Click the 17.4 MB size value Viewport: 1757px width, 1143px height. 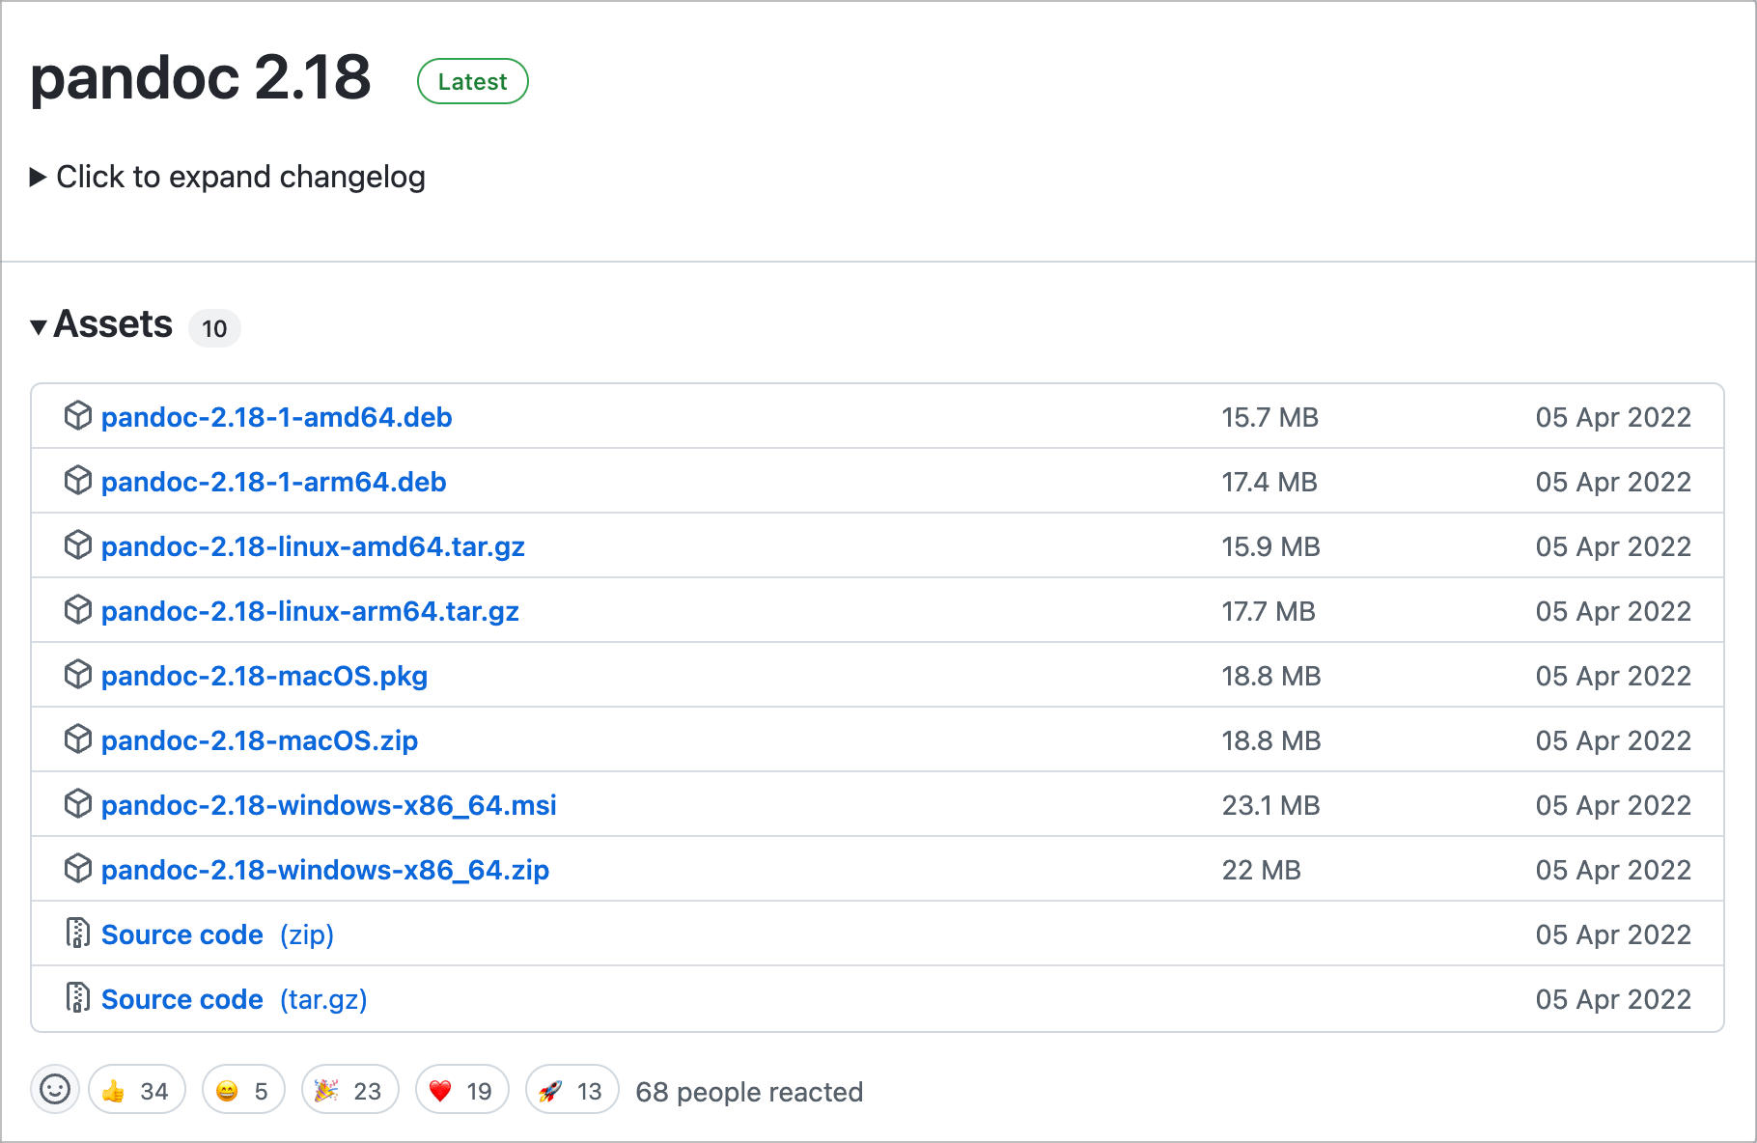1269,482
